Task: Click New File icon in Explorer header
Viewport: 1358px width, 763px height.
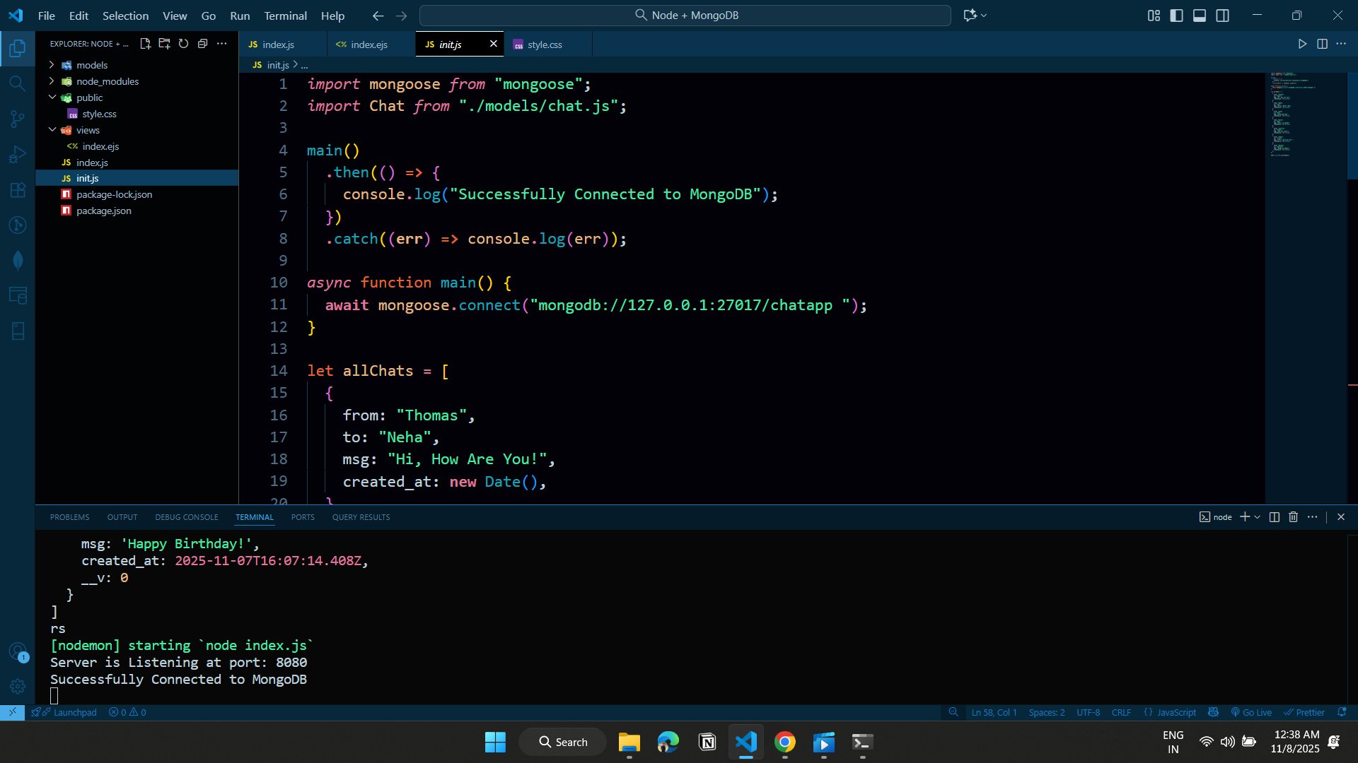Action: [x=145, y=44]
